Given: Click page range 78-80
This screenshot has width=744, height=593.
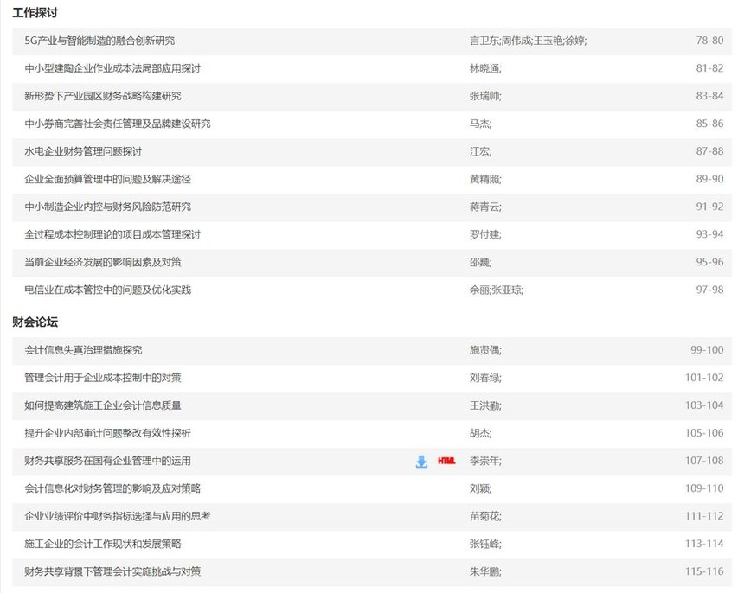Looking at the screenshot, I should (x=710, y=41).
